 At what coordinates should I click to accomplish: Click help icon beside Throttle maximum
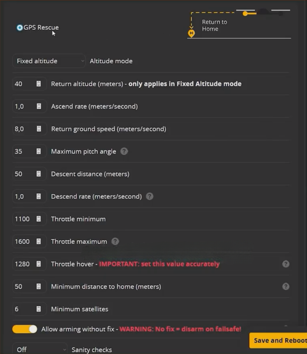115,241
